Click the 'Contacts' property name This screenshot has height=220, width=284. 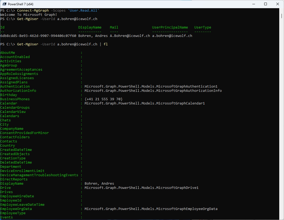[9, 141]
